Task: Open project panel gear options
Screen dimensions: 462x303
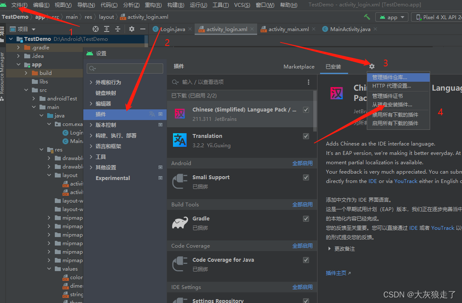Action: click(132, 29)
